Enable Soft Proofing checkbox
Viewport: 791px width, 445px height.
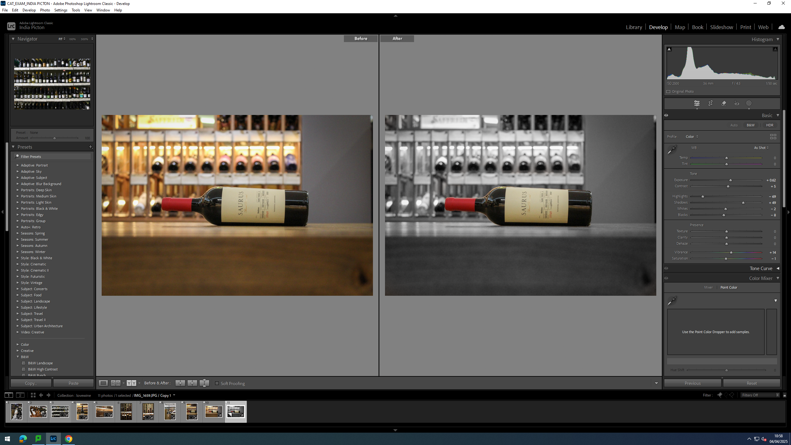pyautogui.click(x=217, y=383)
